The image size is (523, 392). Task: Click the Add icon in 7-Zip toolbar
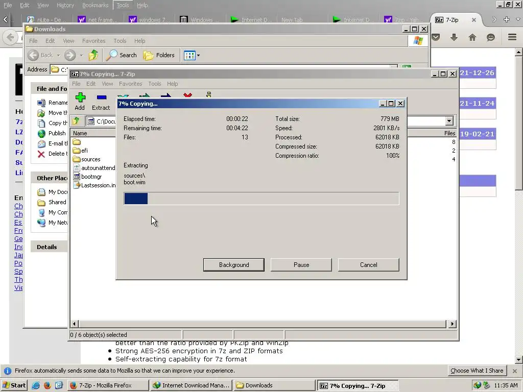coord(80,97)
